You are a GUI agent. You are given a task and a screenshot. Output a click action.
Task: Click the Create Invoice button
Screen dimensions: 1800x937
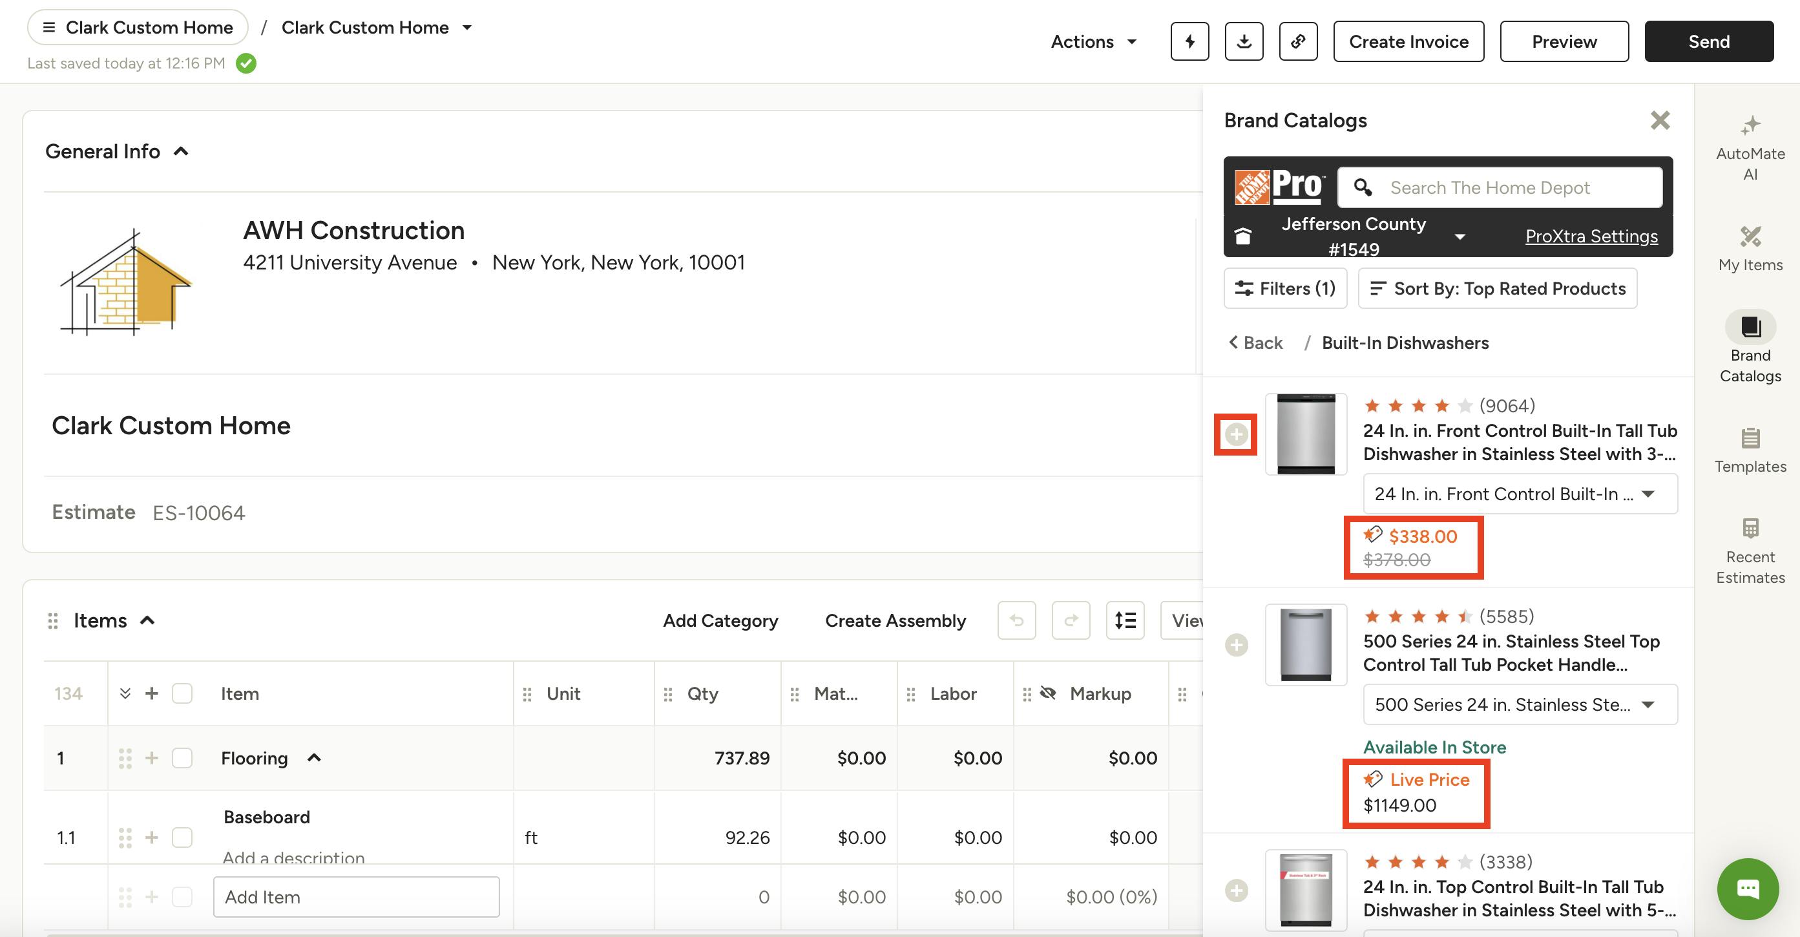1408,41
